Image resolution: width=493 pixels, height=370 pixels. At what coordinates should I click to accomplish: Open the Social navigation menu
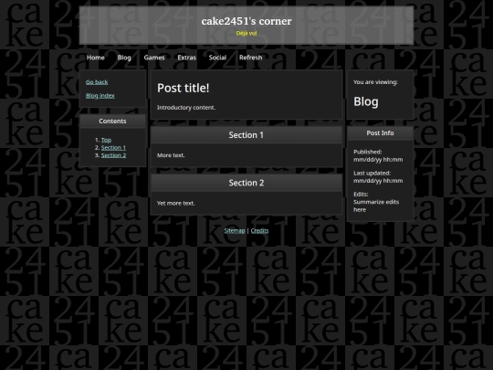click(217, 58)
